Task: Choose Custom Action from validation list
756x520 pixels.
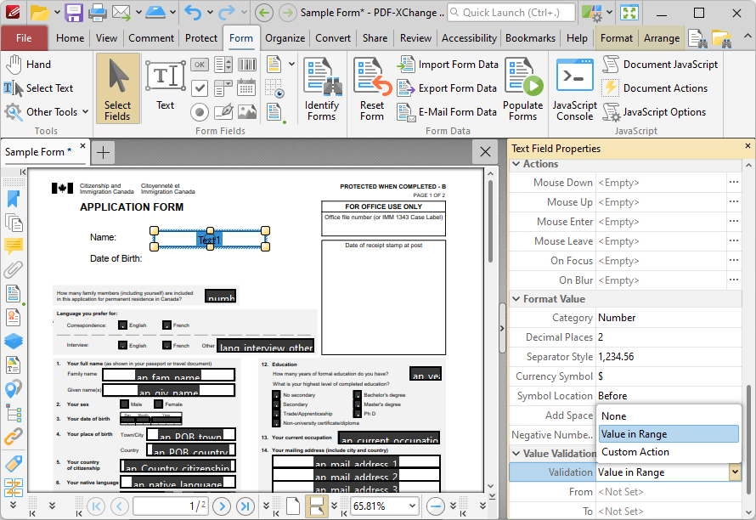Action: point(635,452)
